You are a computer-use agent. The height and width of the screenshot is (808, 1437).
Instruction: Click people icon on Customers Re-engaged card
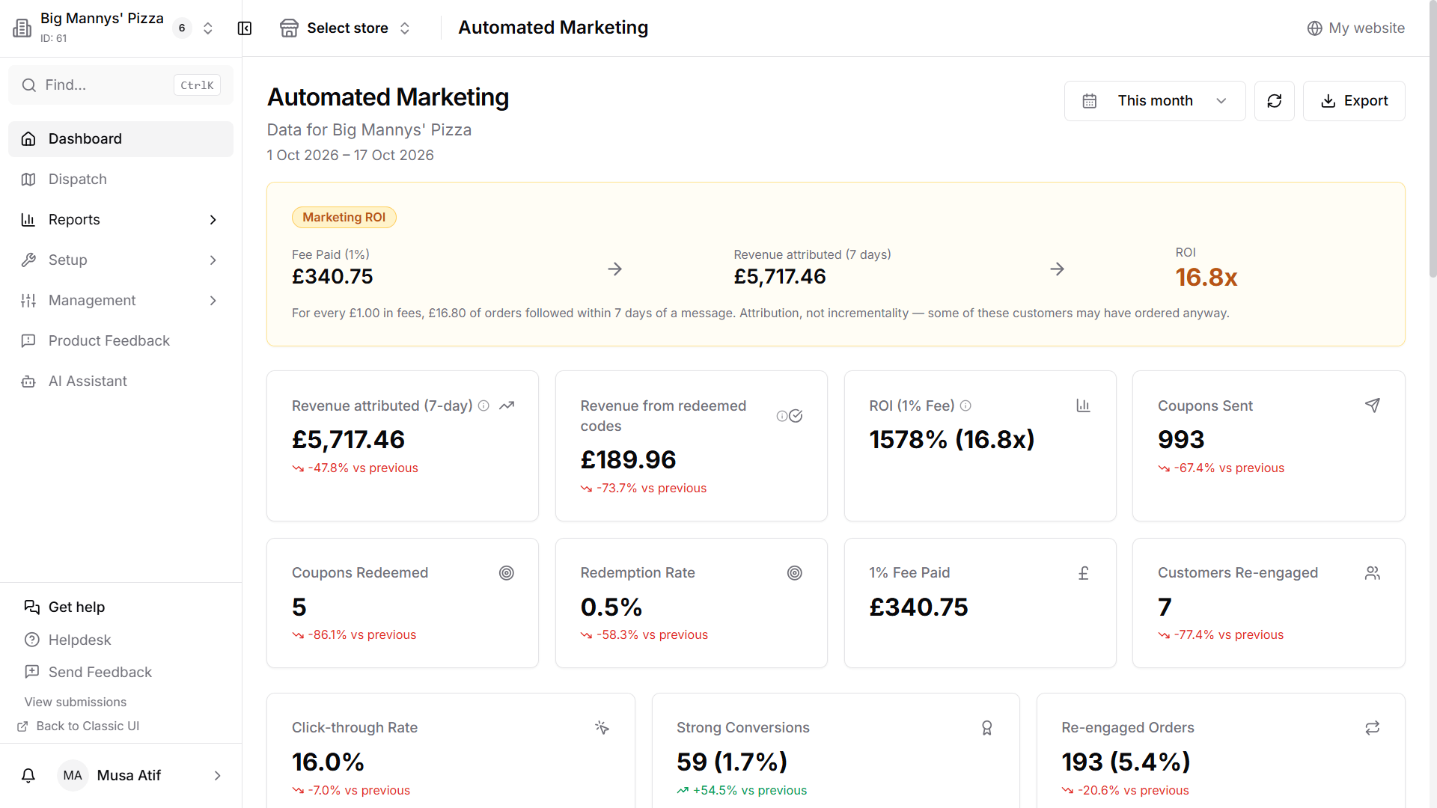coord(1372,573)
